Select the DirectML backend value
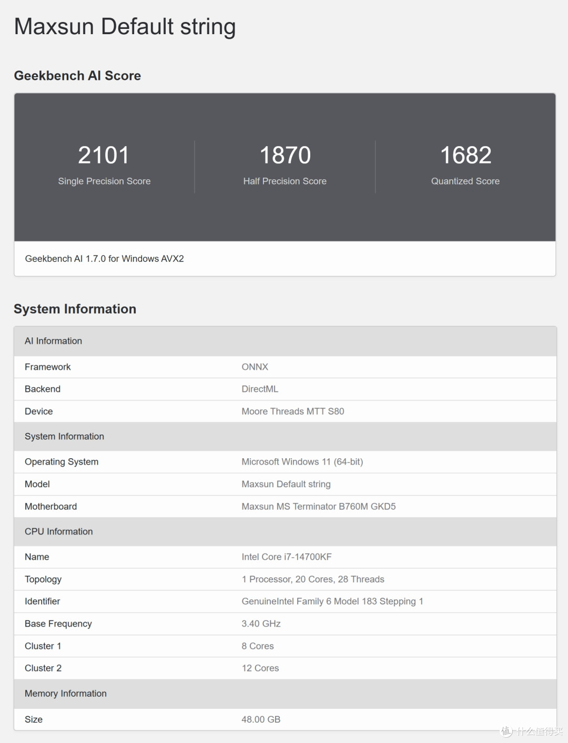Screen dimensions: 568x743 (260, 389)
